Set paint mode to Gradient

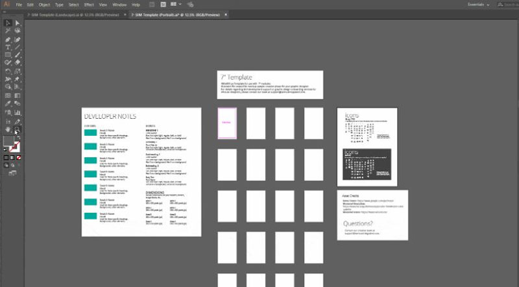tap(12, 158)
